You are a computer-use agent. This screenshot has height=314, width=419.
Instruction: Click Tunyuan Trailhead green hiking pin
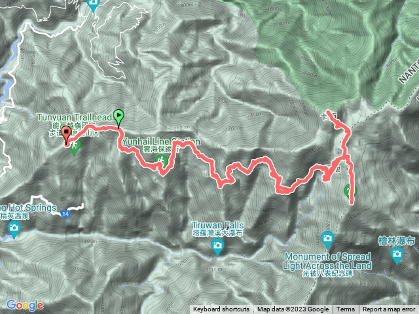(75, 147)
